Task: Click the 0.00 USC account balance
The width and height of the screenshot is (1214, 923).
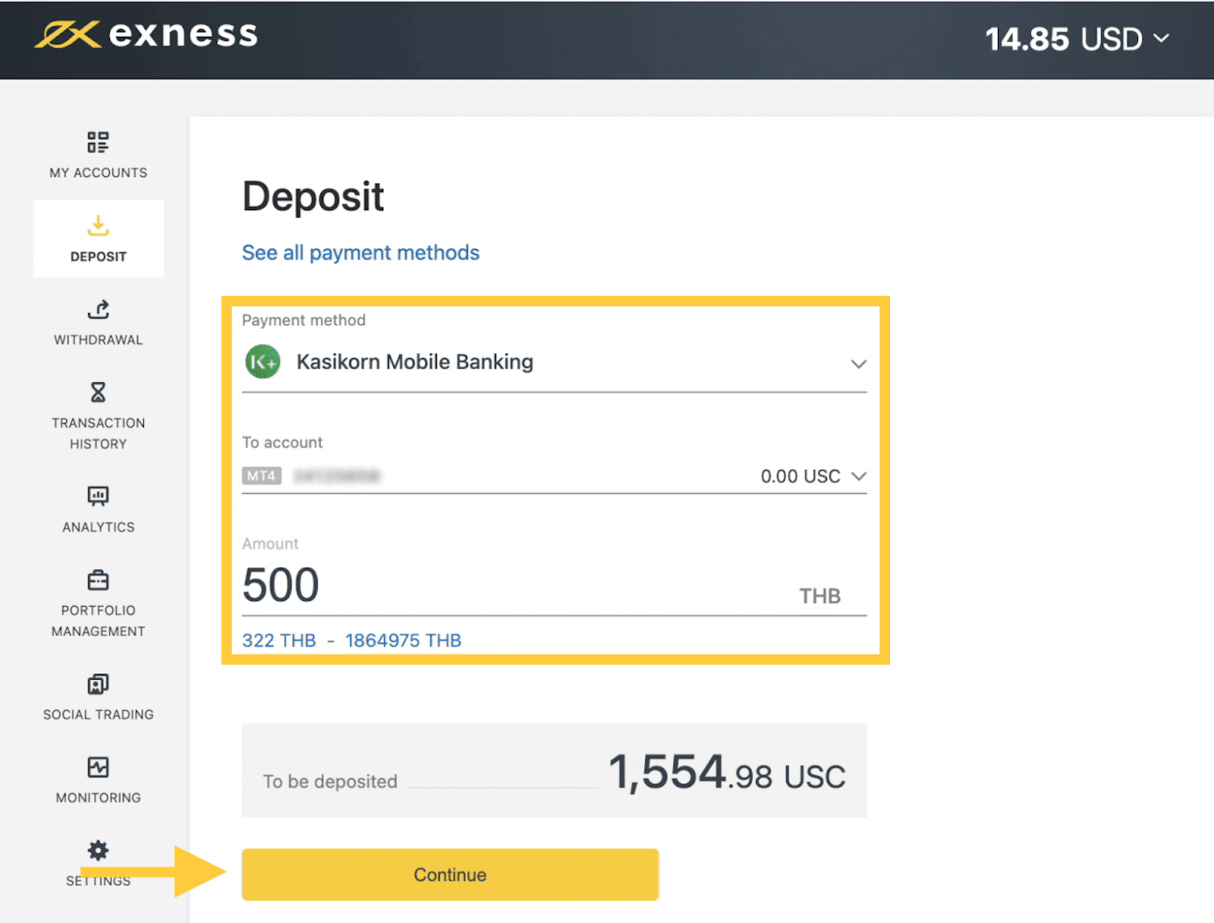Action: click(x=800, y=476)
